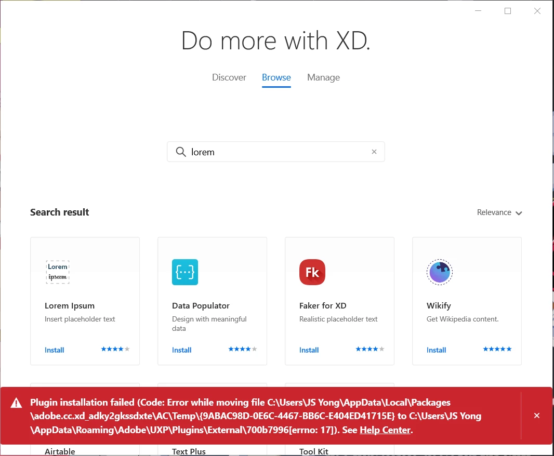Image resolution: width=554 pixels, height=456 pixels.
Task: Open the Help Center link
Action: [385, 430]
